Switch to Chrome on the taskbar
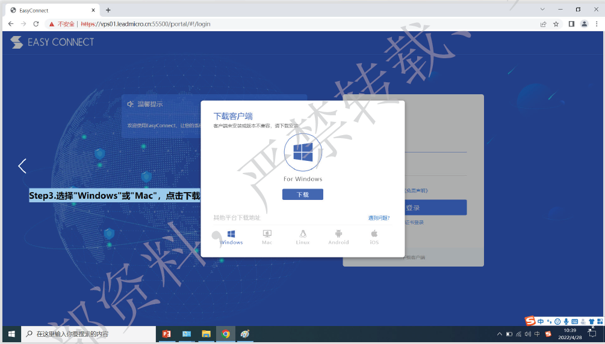This screenshot has height=344, width=605. 226,334
